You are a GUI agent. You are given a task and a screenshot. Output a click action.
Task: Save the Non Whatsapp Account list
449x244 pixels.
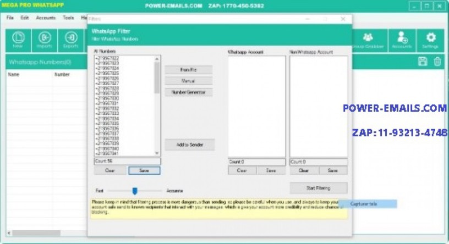coord(333,170)
